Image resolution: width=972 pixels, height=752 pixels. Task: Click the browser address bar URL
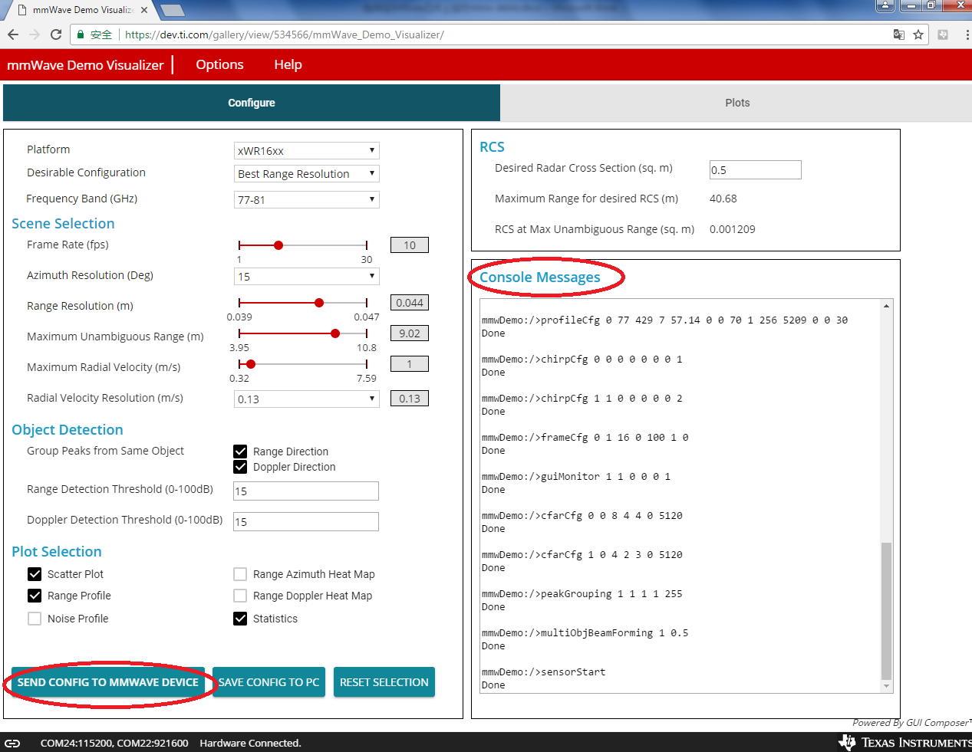click(x=284, y=34)
